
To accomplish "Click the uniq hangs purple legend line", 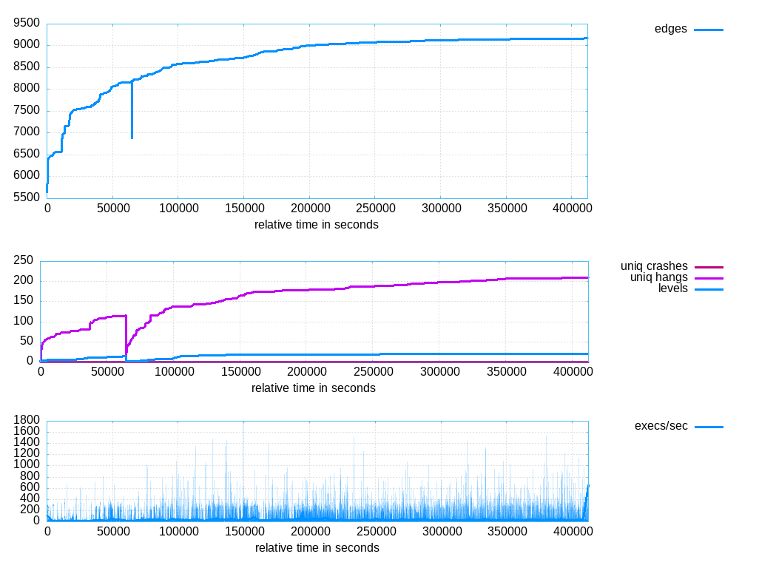I will (x=709, y=278).
